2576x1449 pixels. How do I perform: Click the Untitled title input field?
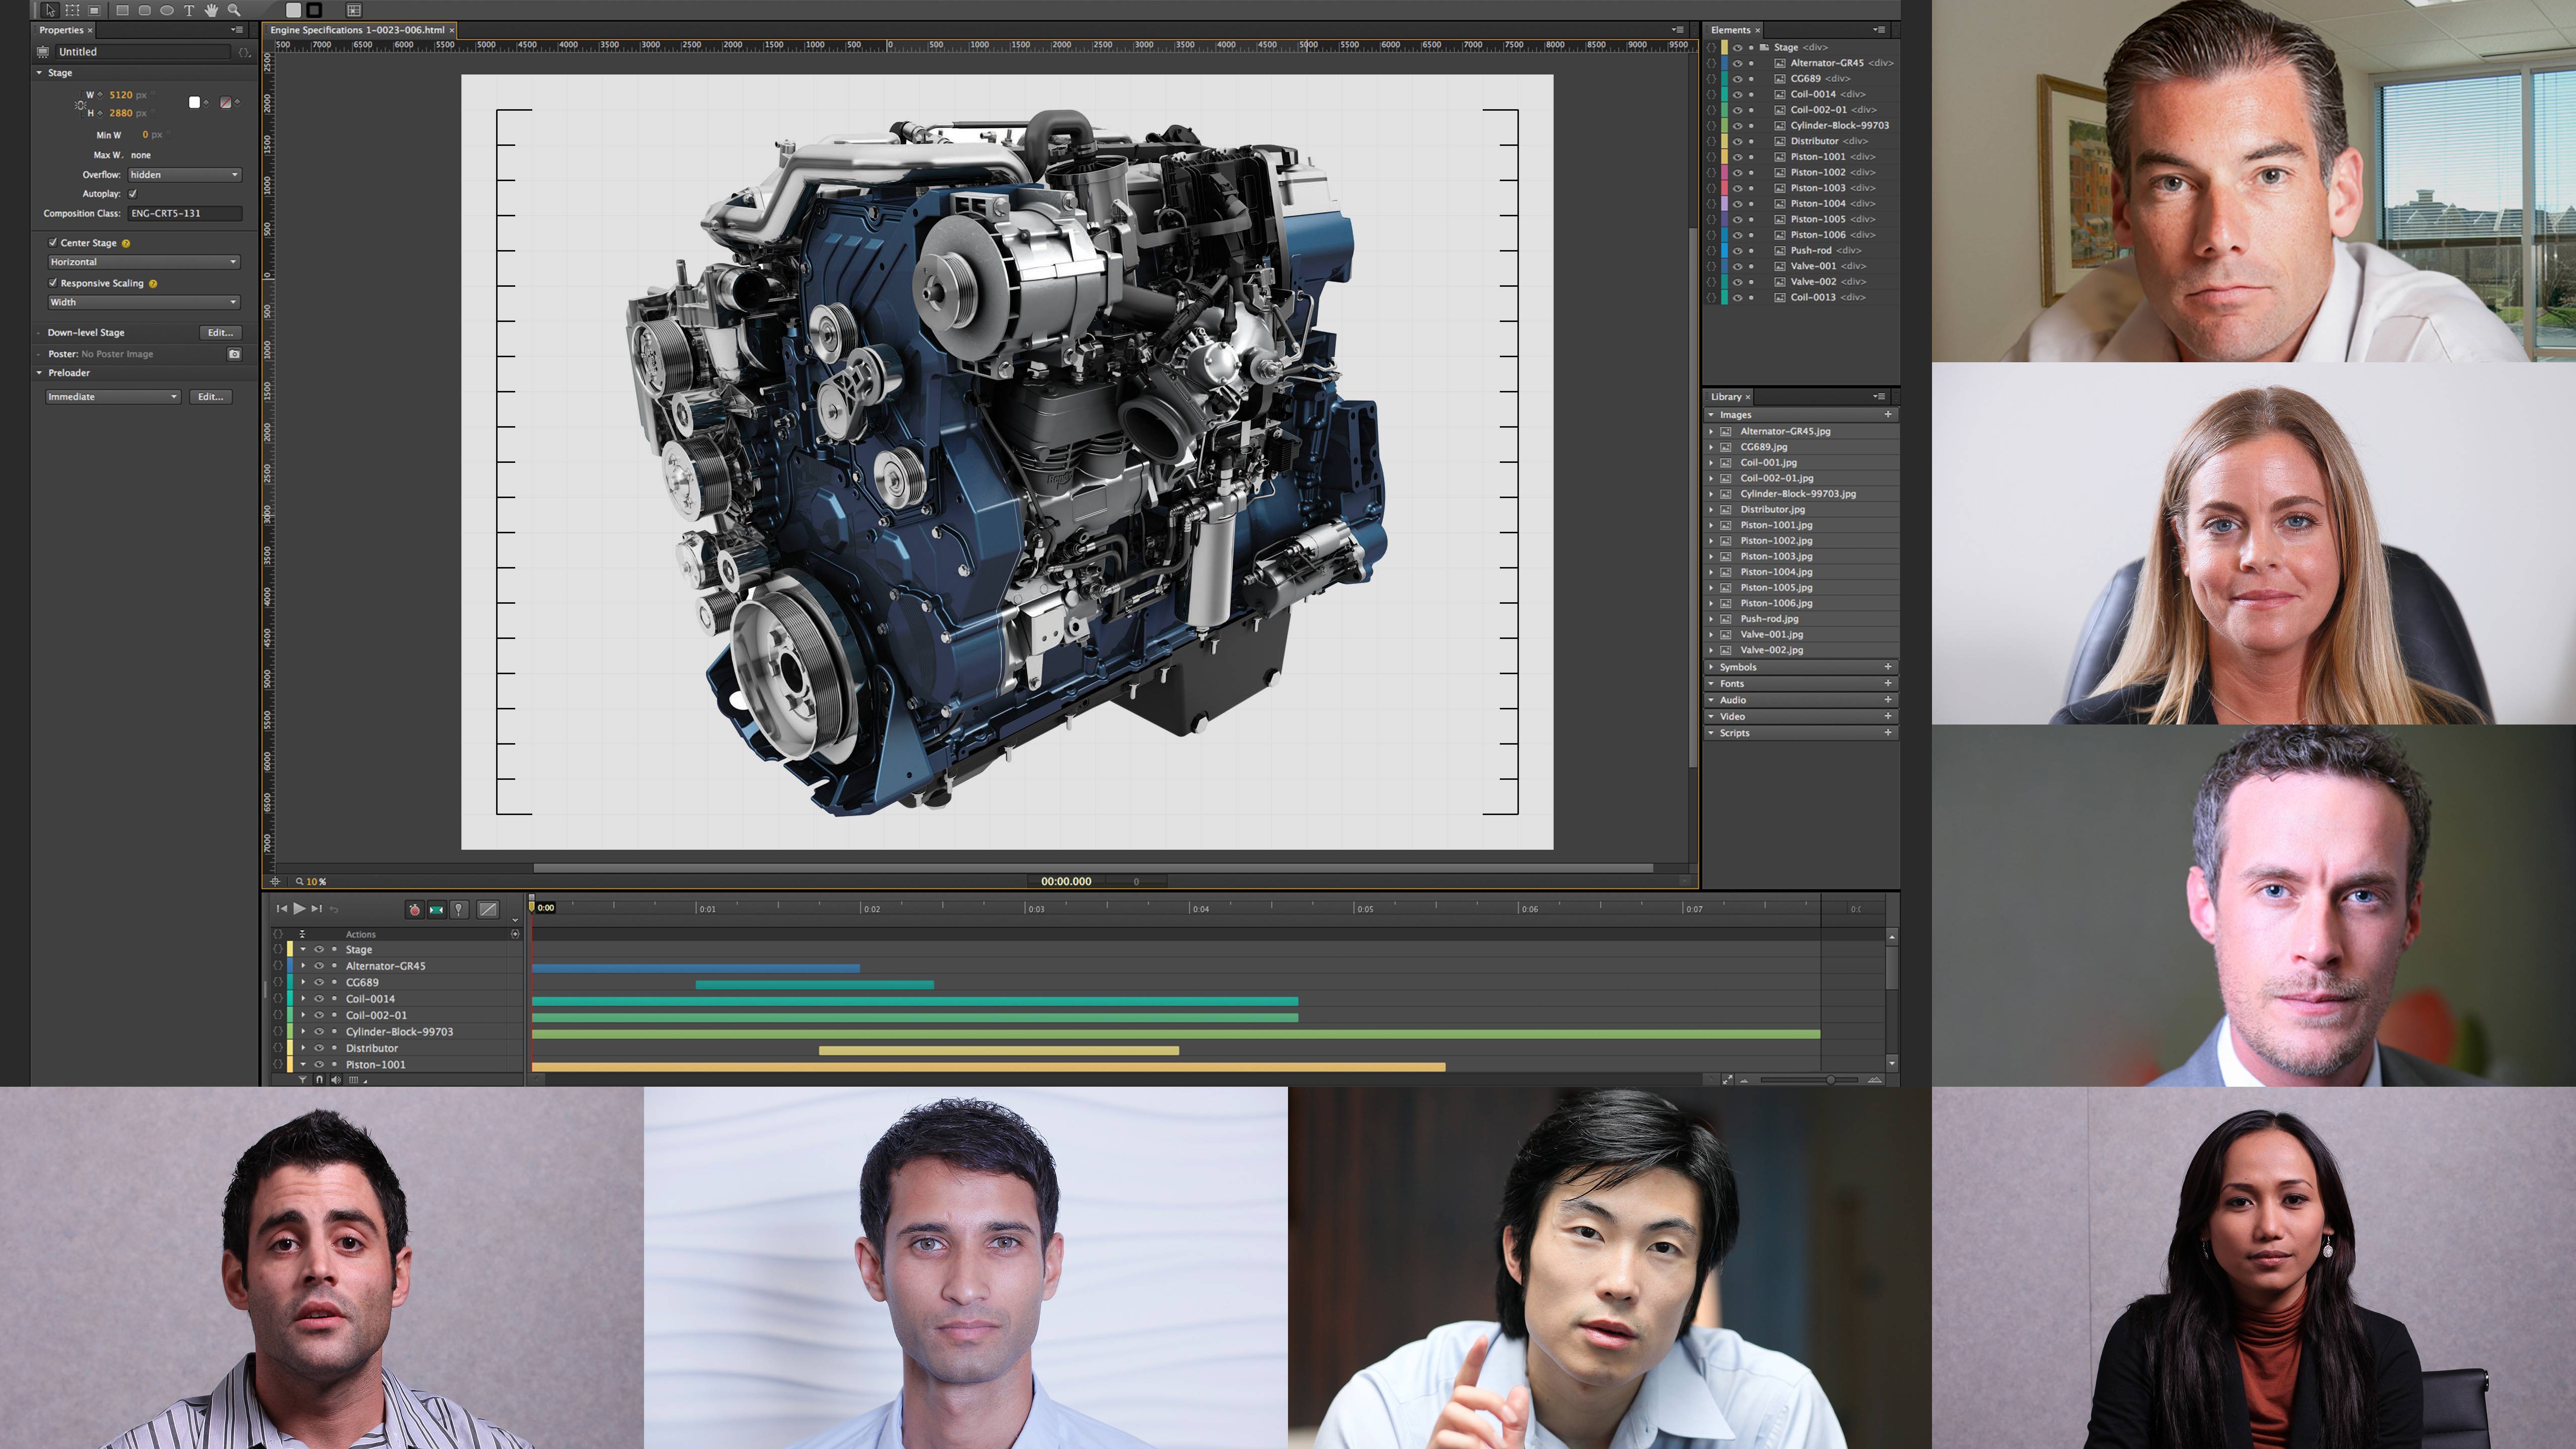[143, 52]
